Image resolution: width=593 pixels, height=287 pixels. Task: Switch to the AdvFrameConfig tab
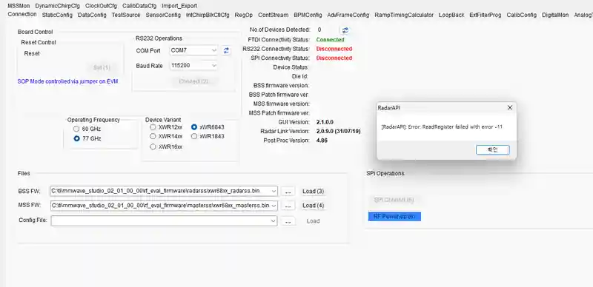coord(348,15)
